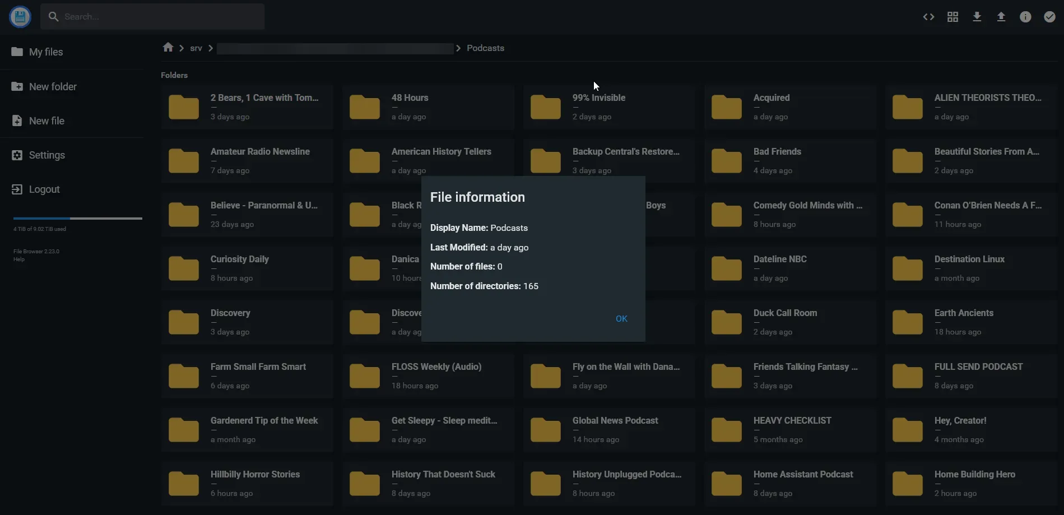The image size is (1064, 515).
Task: Select the Destination Linux folder
Action: (x=971, y=268)
